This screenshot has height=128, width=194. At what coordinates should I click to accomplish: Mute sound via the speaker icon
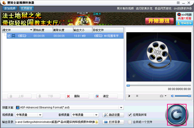172,96
